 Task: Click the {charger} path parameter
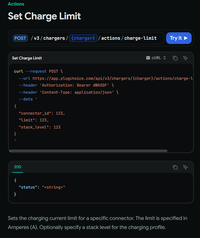(83, 38)
